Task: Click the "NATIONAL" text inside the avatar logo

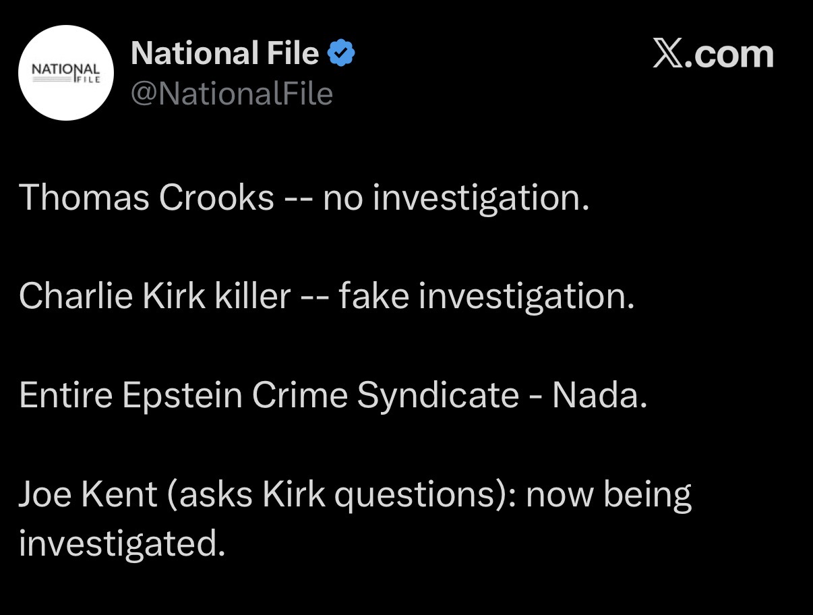Action: click(66, 69)
